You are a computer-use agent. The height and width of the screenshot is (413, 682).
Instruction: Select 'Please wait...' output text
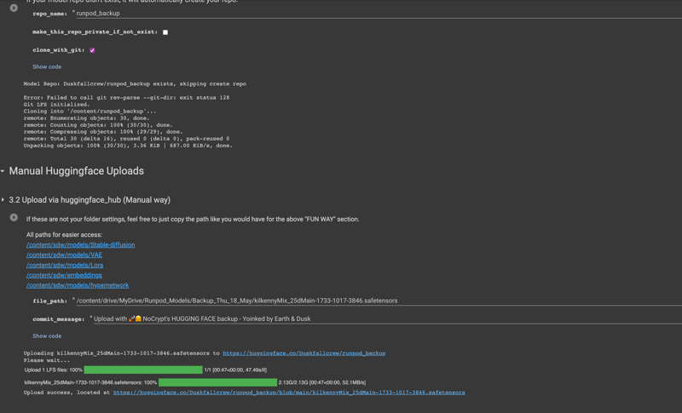47,360
